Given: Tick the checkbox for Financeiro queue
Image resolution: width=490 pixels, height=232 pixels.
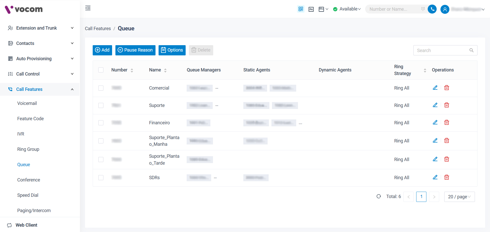Looking at the screenshot, I should [101, 123].
